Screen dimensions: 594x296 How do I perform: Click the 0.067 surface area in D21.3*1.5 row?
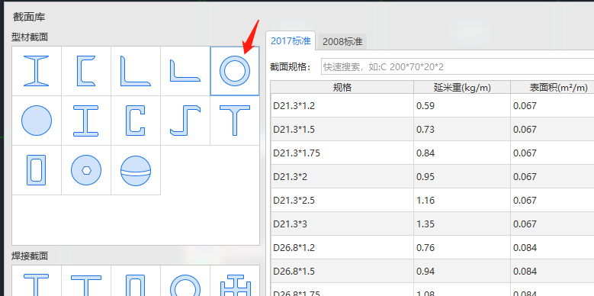(x=552, y=129)
